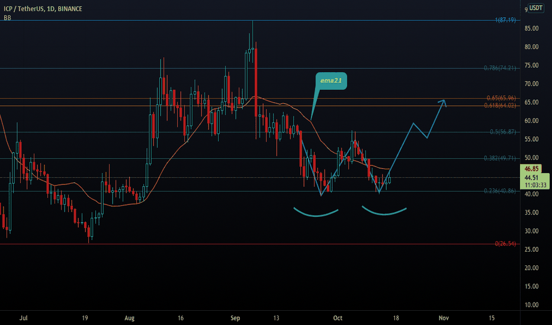The width and height of the screenshot is (552, 325).
Task: Click the red 46.85 price tag
Action: tap(531, 169)
